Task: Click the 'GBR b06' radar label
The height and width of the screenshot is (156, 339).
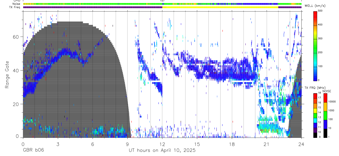Action: pos(33,150)
